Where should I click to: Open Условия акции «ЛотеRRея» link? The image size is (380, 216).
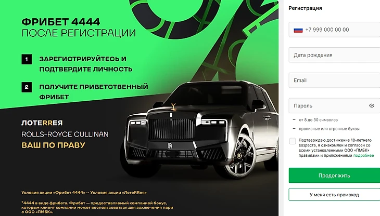[118, 193]
